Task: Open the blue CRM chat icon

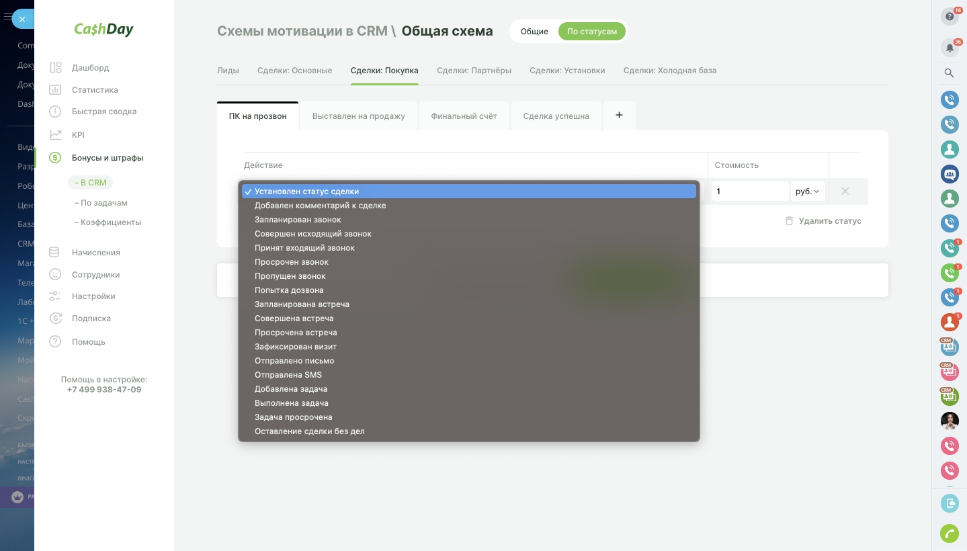Action: [950, 347]
